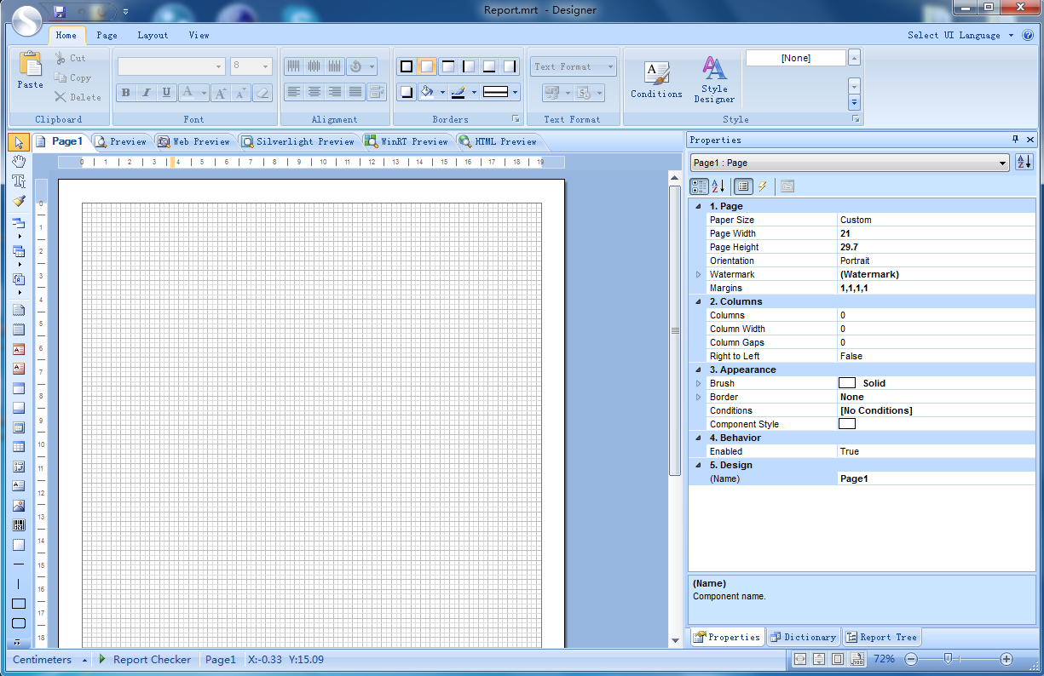Open the Style Designer
The image size is (1044, 676).
(x=714, y=80)
